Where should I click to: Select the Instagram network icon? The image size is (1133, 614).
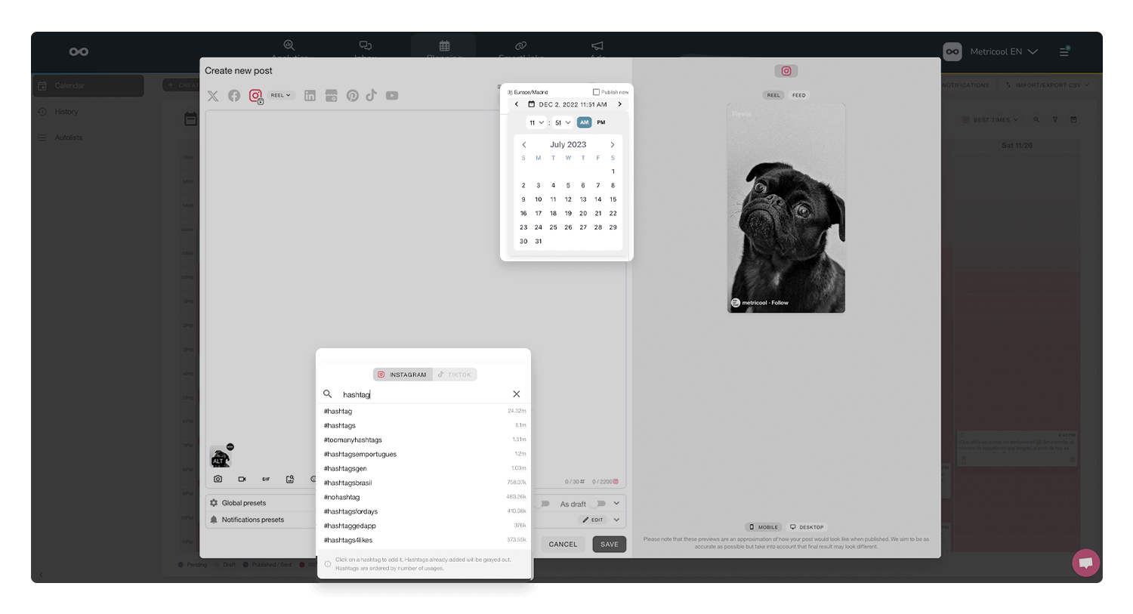255,96
